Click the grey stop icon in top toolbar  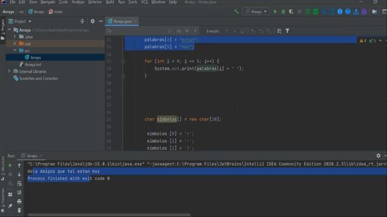(x=299, y=11)
